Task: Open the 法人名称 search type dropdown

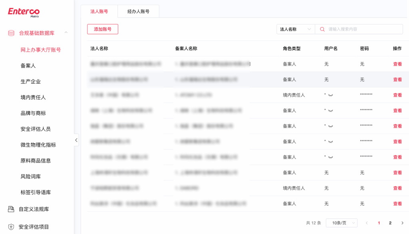Action: [x=296, y=29]
